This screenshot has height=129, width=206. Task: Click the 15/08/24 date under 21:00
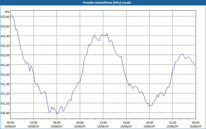(173, 126)
